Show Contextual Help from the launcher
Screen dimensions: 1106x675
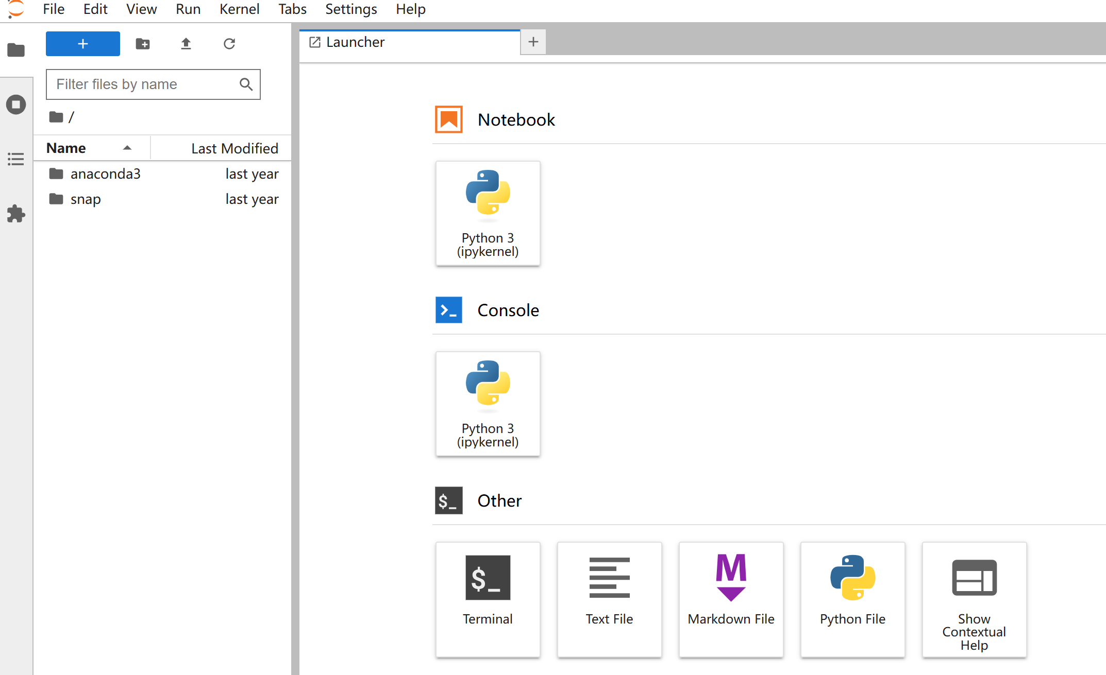[x=974, y=599]
